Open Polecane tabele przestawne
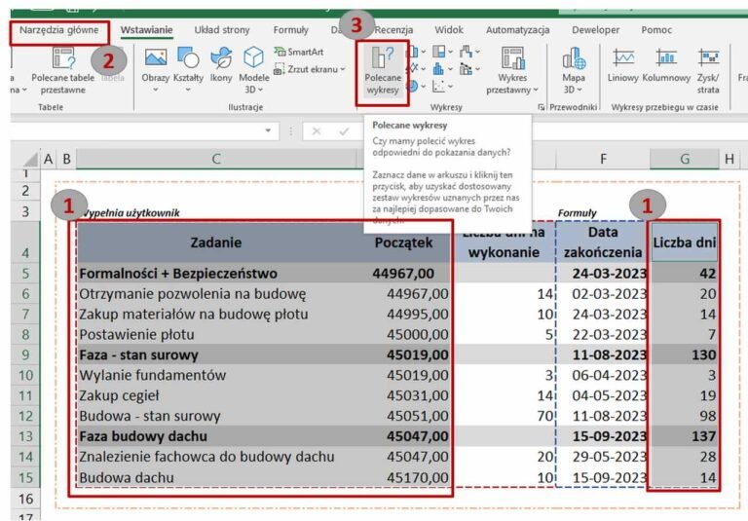This screenshot has height=521, width=748. coord(63,71)
